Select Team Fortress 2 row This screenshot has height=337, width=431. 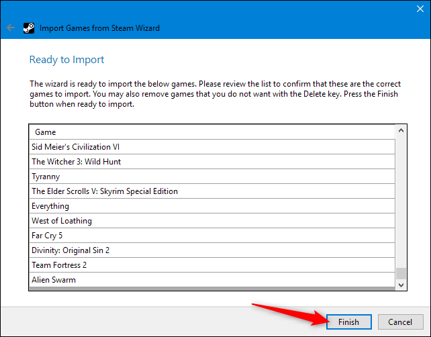(x=59, y=265)
